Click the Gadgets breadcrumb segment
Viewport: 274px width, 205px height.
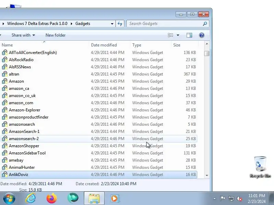(83, 24)
